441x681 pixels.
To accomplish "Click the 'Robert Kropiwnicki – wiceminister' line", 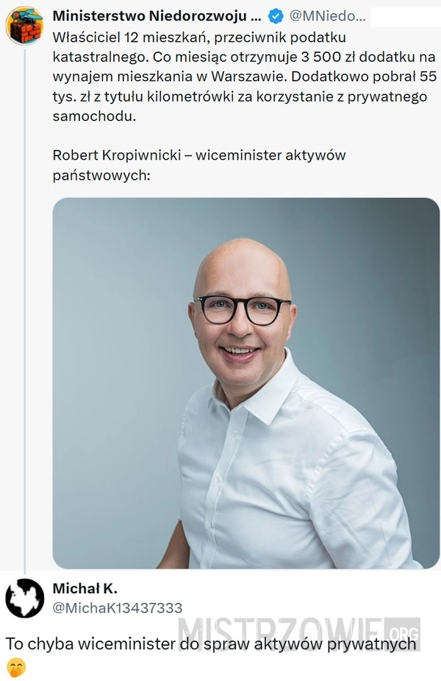I will (199, 155).
